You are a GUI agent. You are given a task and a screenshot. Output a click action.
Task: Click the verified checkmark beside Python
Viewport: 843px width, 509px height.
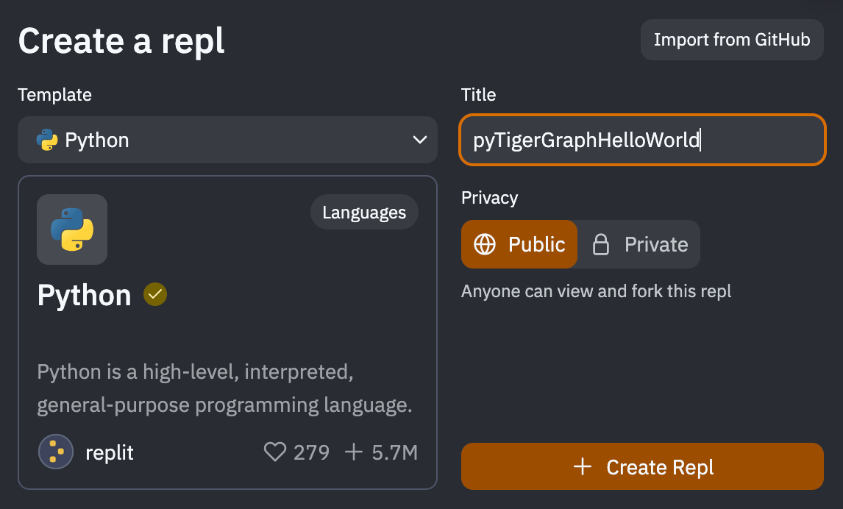coord(154,293)
